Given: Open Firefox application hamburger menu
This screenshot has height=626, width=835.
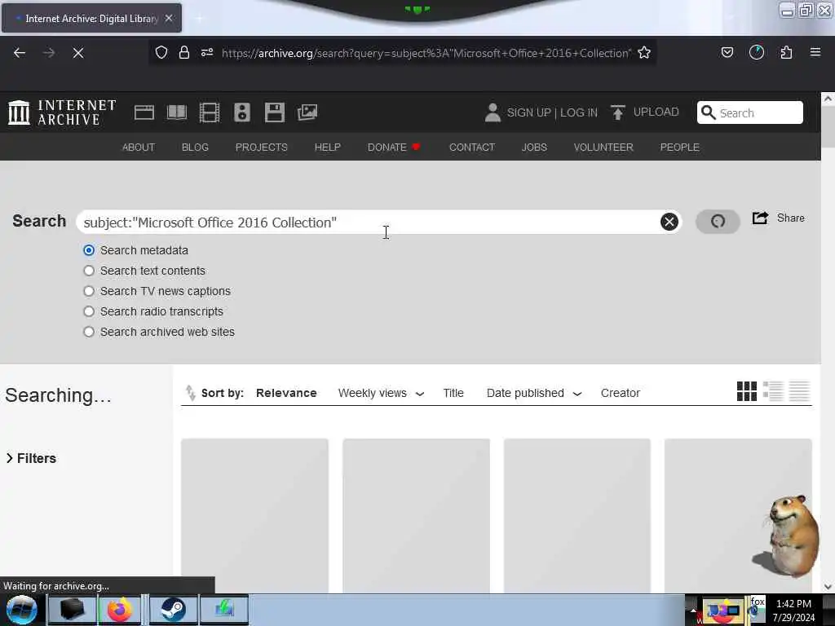Looking at the screenshot, I should tap(815, 53).
